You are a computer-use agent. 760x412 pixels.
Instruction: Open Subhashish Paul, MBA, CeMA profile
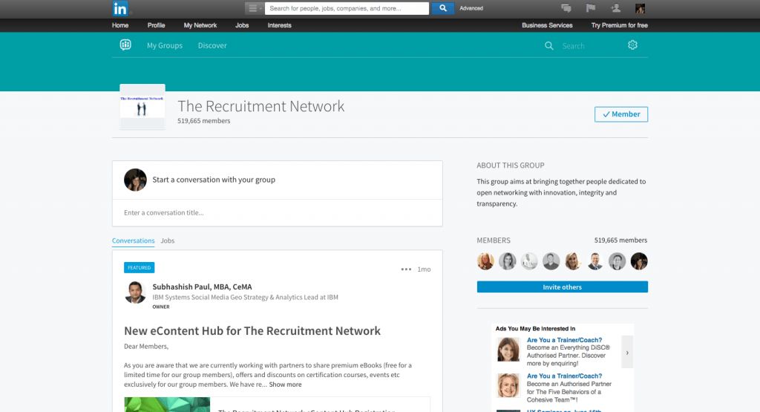[202, 287]
